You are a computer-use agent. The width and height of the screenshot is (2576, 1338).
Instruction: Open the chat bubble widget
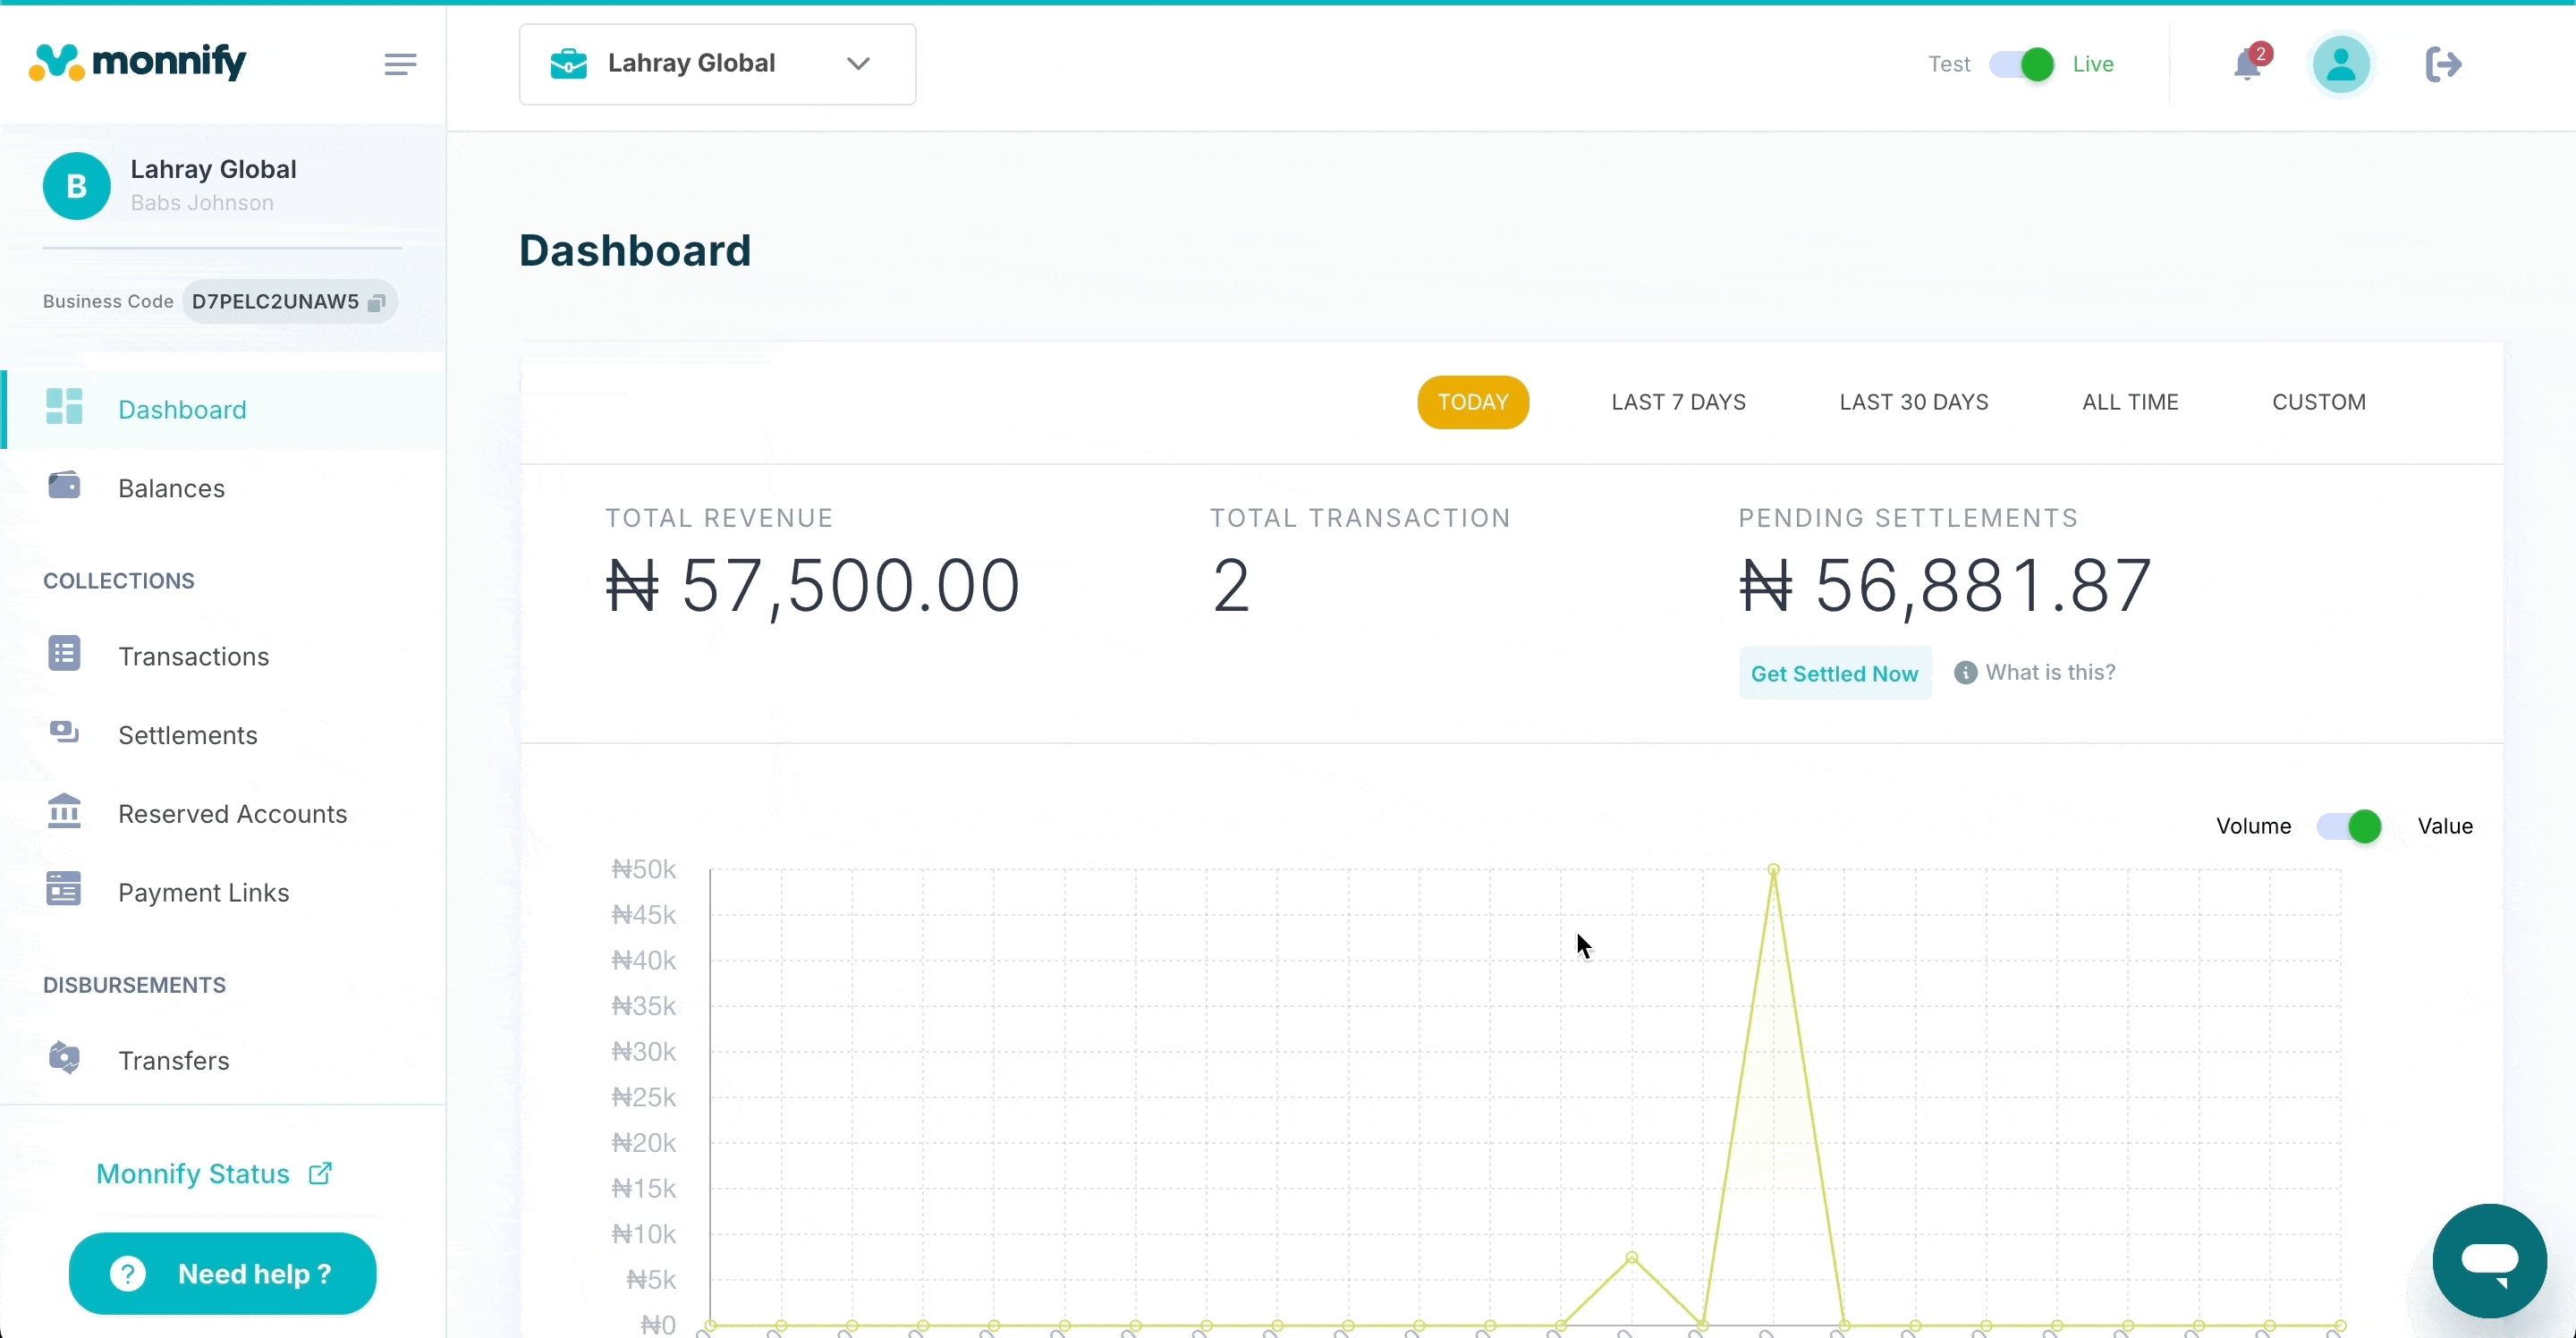click(2489, 1261)
